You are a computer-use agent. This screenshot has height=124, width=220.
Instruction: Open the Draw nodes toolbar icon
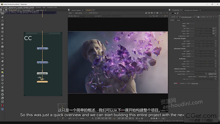2,17
